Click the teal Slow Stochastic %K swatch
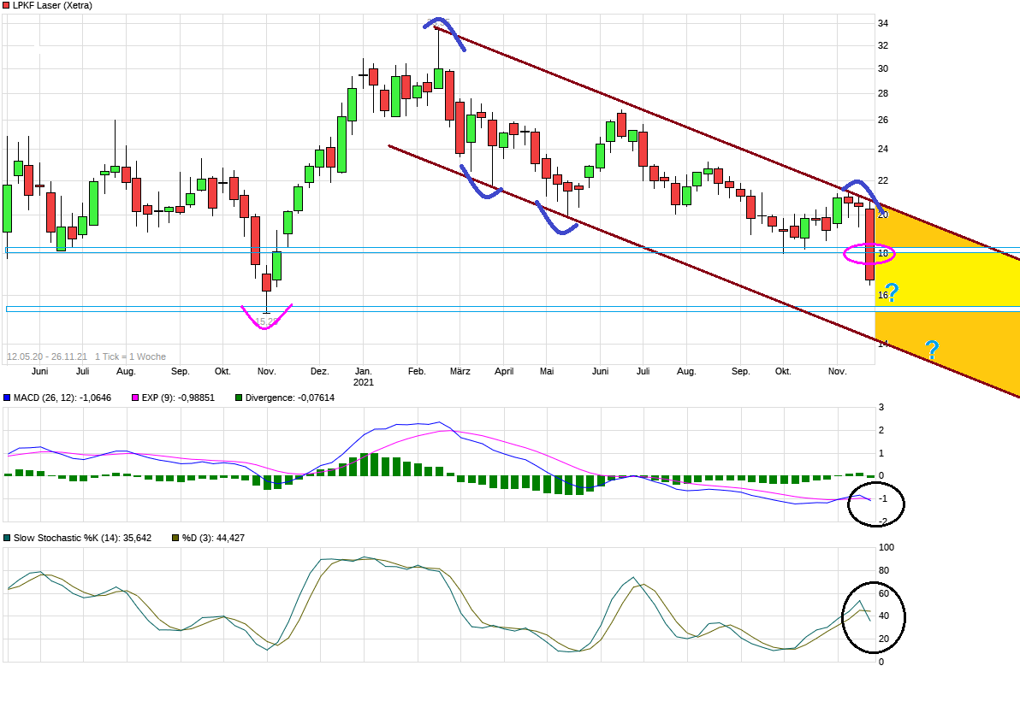 pos(7,538)
